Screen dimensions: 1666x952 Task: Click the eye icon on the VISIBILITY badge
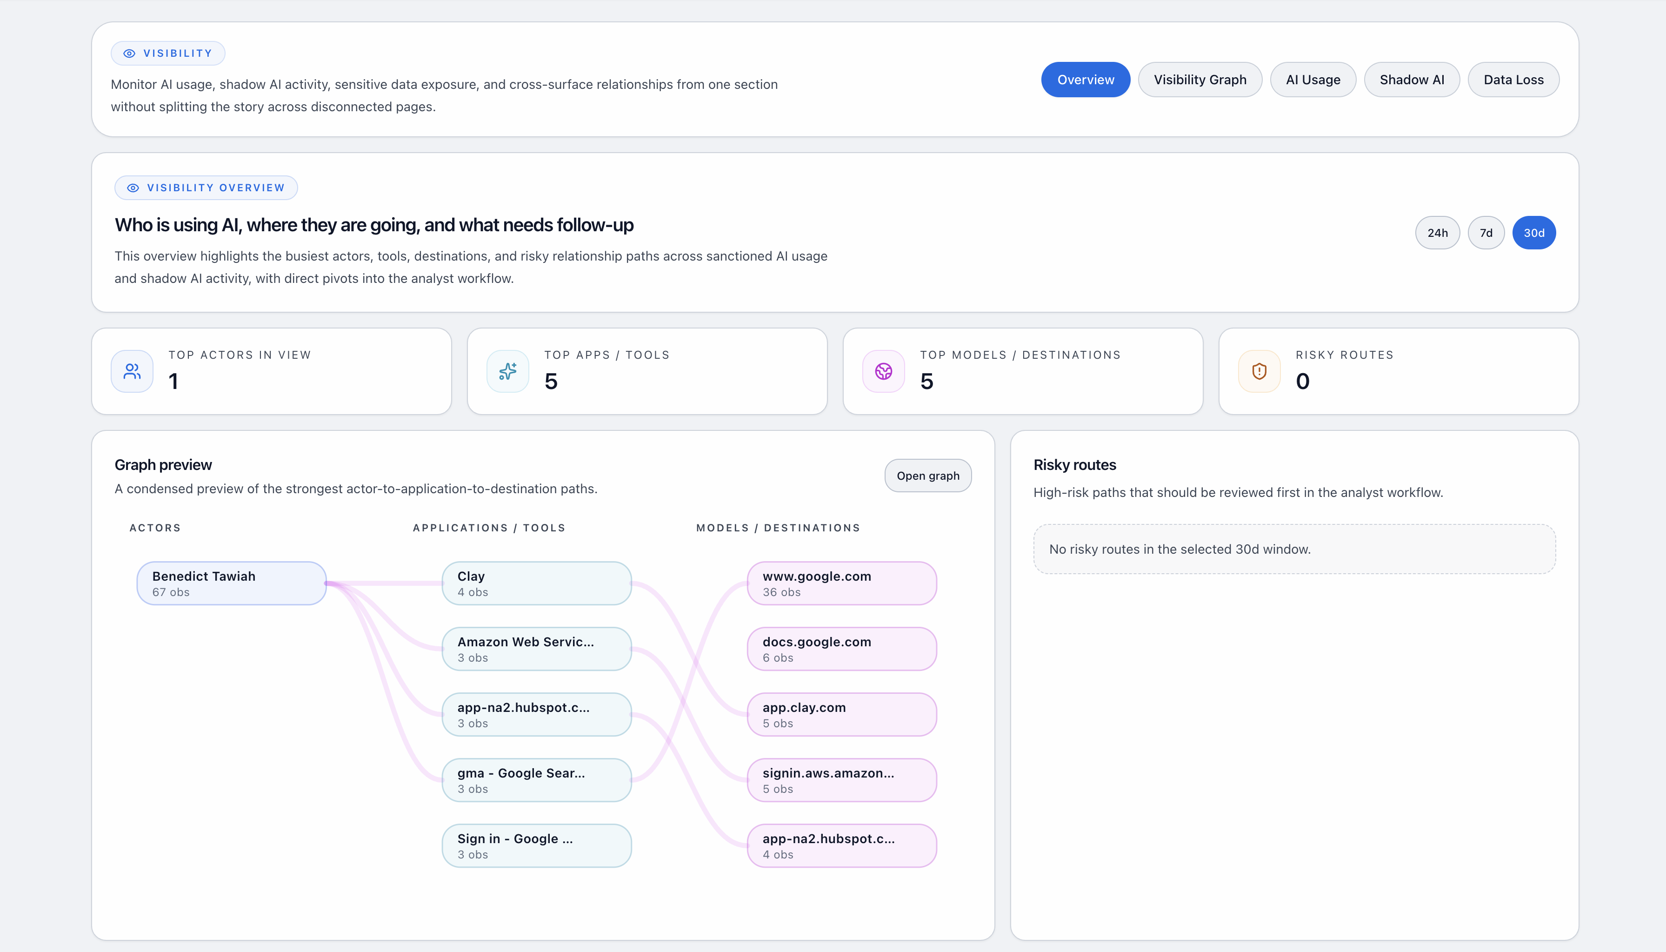129,53
